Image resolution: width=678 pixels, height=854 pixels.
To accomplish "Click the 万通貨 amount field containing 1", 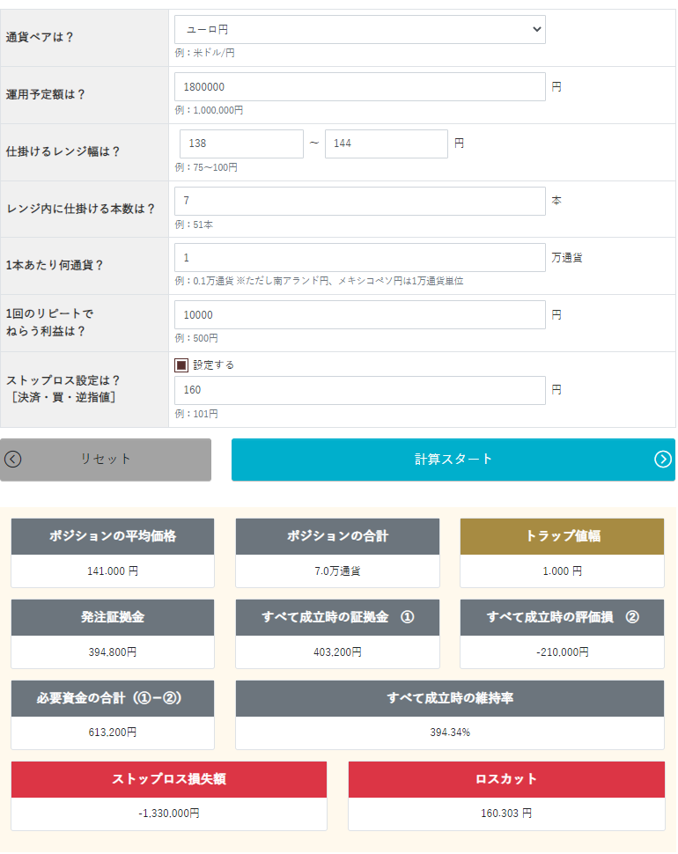I will point(359,258).
